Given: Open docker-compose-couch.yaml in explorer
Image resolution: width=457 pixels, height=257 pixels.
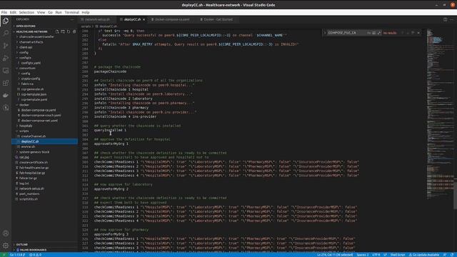Looking at the screenshot, I should pos(41,116).
